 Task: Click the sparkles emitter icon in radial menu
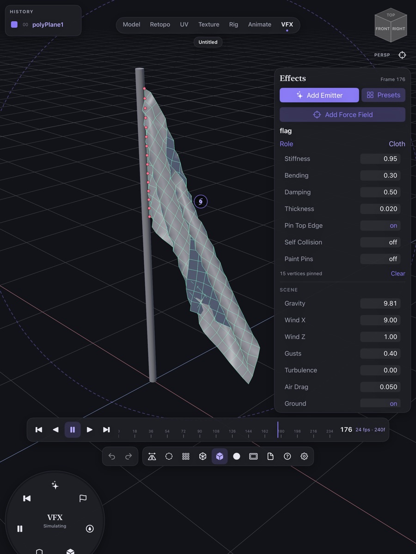coord(55,485)
